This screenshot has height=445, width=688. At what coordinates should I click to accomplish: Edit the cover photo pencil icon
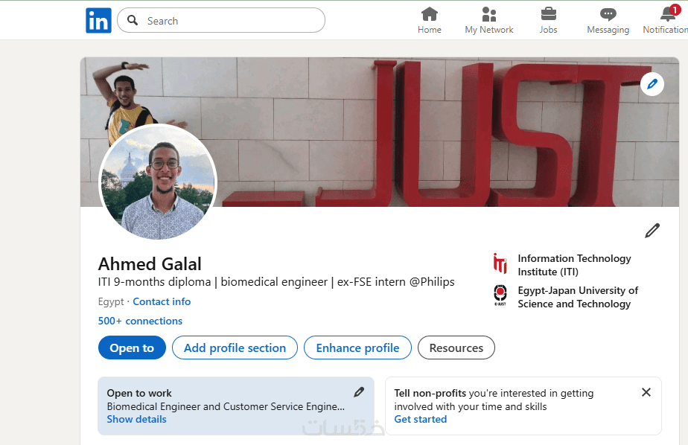click(x=652, y=84)
